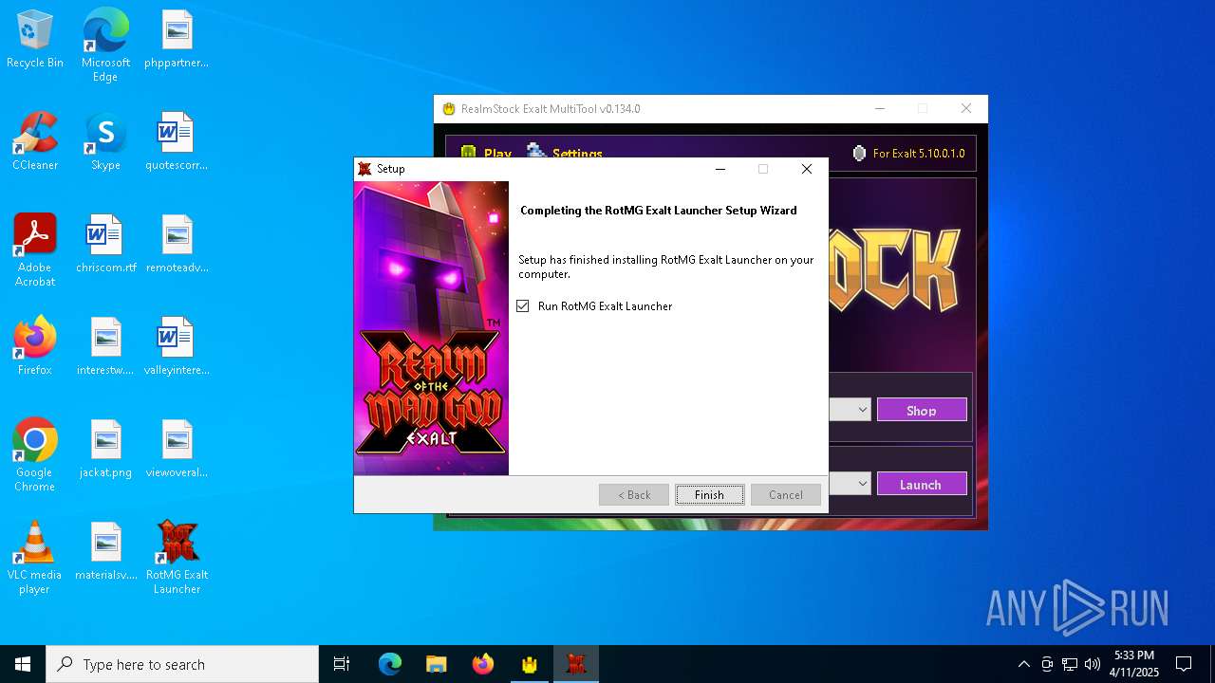Screen dimensions: 1215x683
Task: Switch to RealmStock MultiTool taskbar icon
Action: (530, 664)
